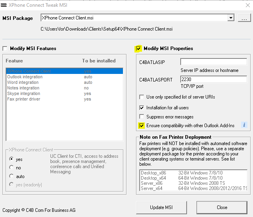Uncheck Modify MSI Properties checkbox
253x217 pixels.
pyautogui.click(x=138, y=48)
